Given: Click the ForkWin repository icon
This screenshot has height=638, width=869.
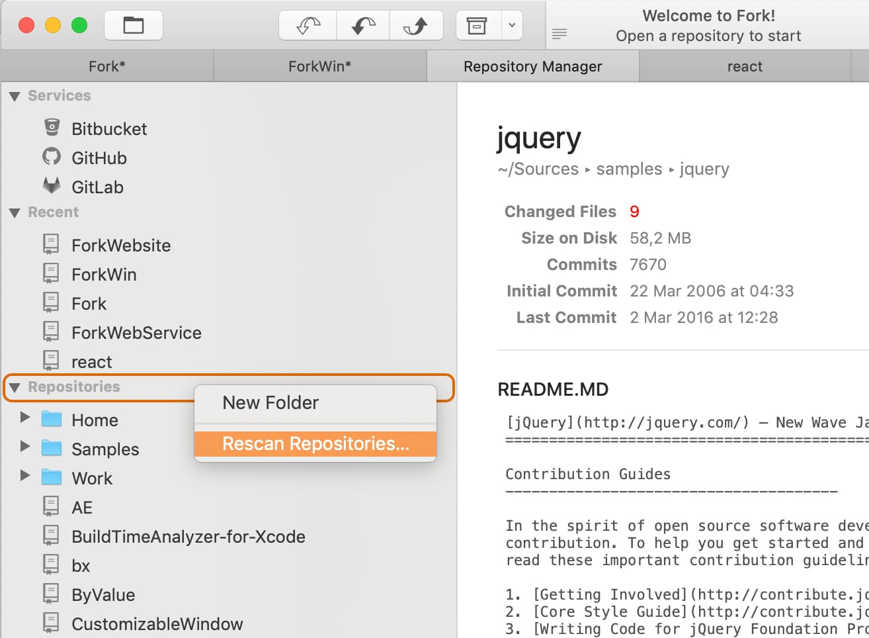Looking at the screenshot, I should coord(51,273).
